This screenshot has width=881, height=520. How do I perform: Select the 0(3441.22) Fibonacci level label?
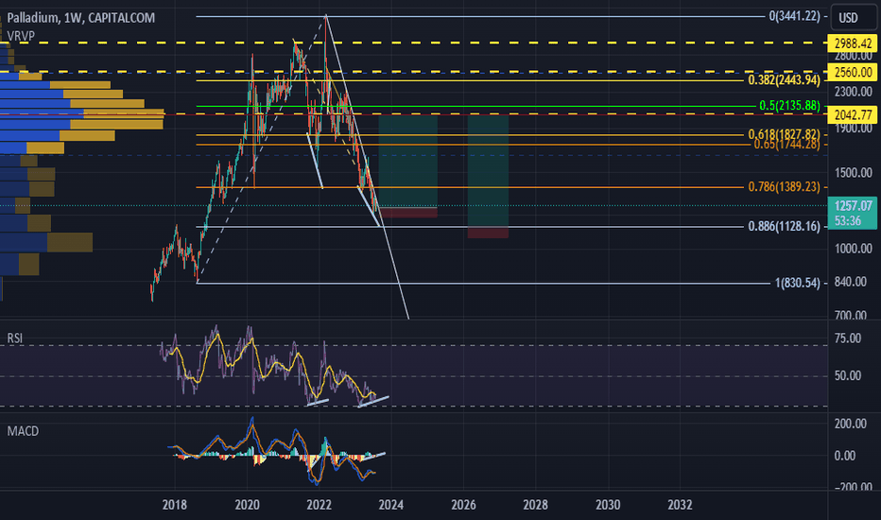[x=794, y=16]
